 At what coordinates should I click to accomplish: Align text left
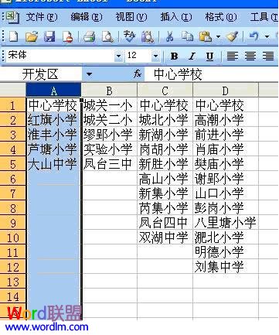pyautogui.click(x=232, y=56)
